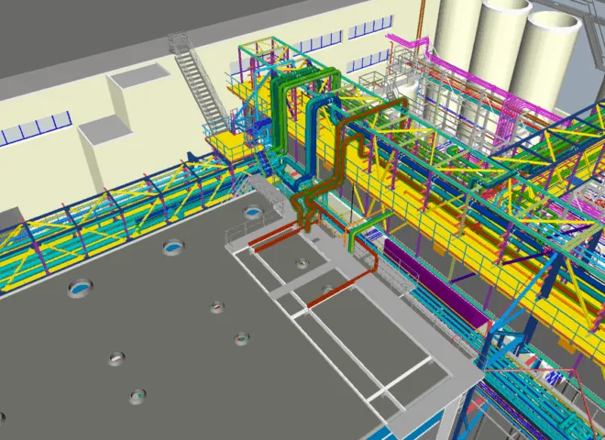Click the upper cream box protruding from the wall

pyautogui.click(x=137, y=92)
